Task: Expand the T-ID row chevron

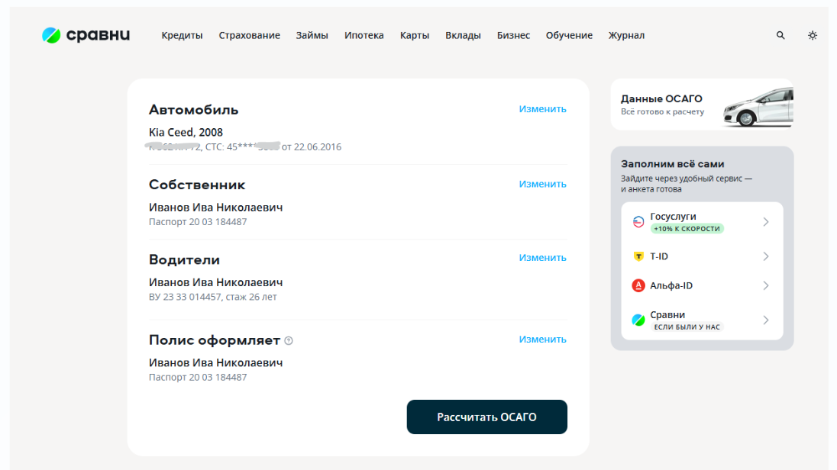Action: pyautogui.click(x=766, y=256)
